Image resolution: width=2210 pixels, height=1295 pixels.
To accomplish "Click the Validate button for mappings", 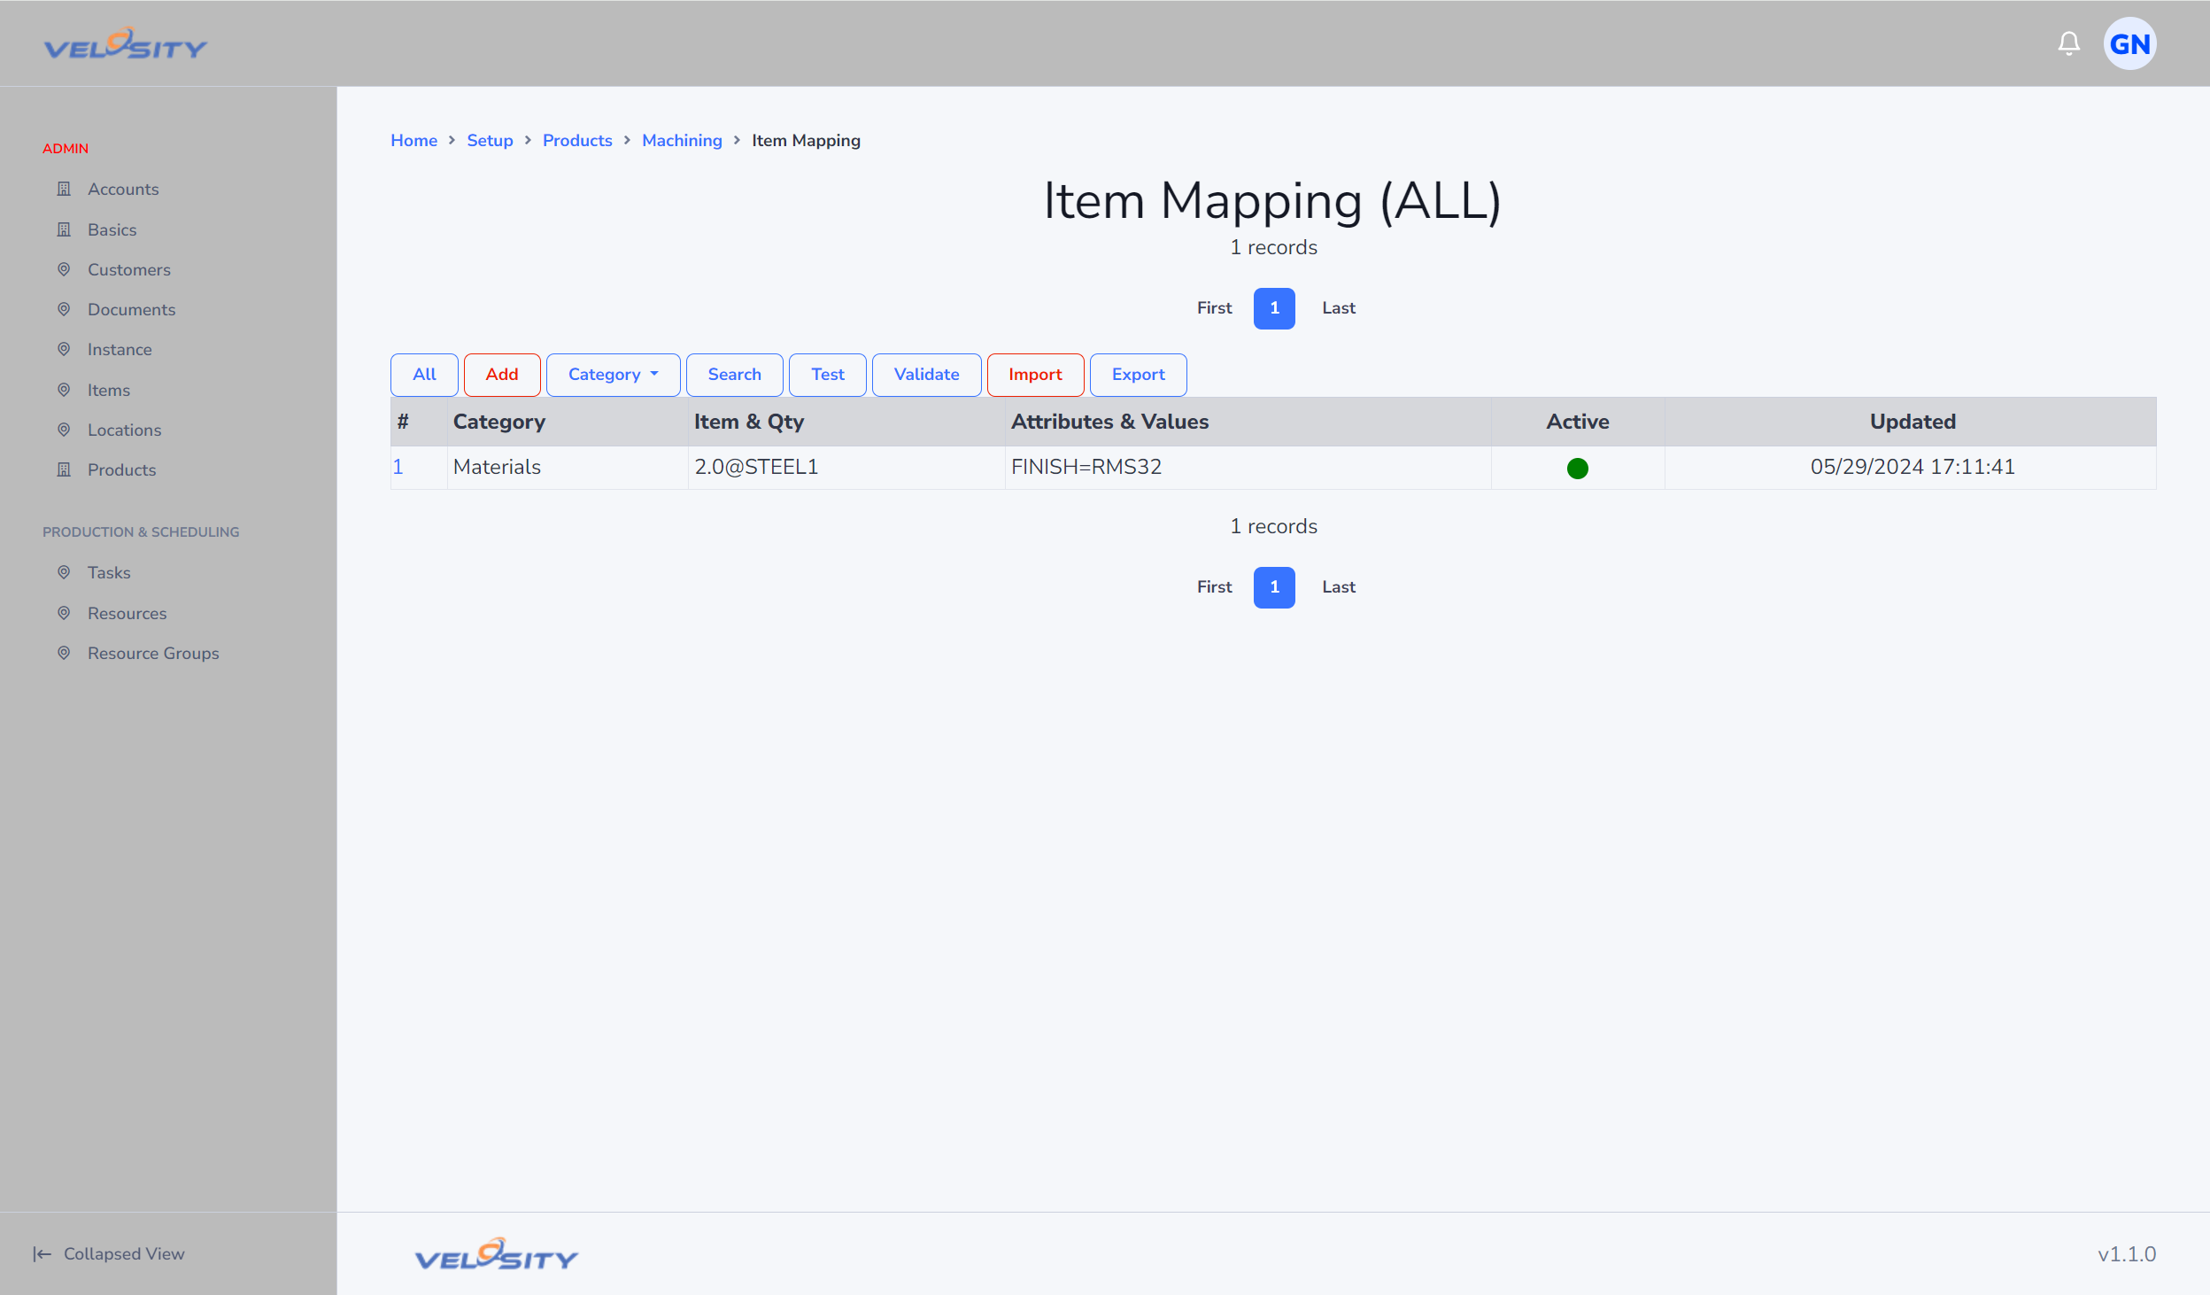I will tap(924, 375).
